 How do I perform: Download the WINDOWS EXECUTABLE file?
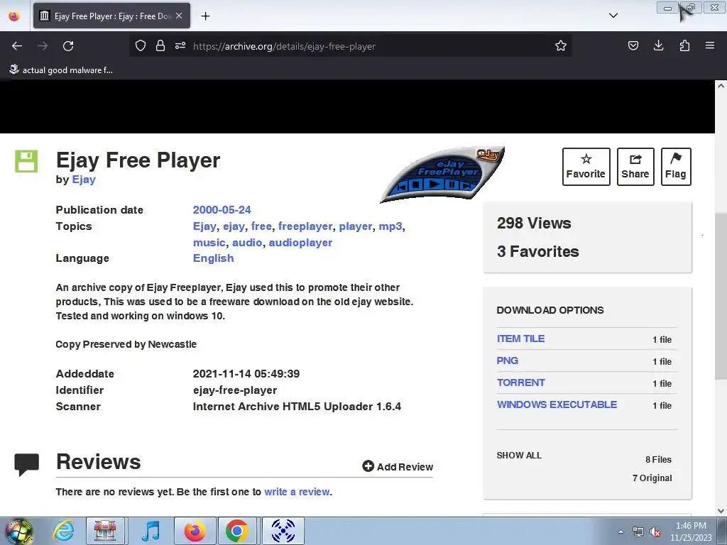[x=557, y=404]
